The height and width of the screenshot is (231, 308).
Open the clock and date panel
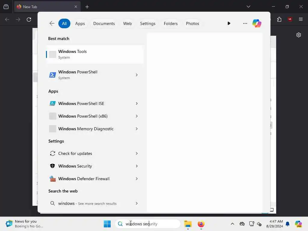tap(274, 224)
